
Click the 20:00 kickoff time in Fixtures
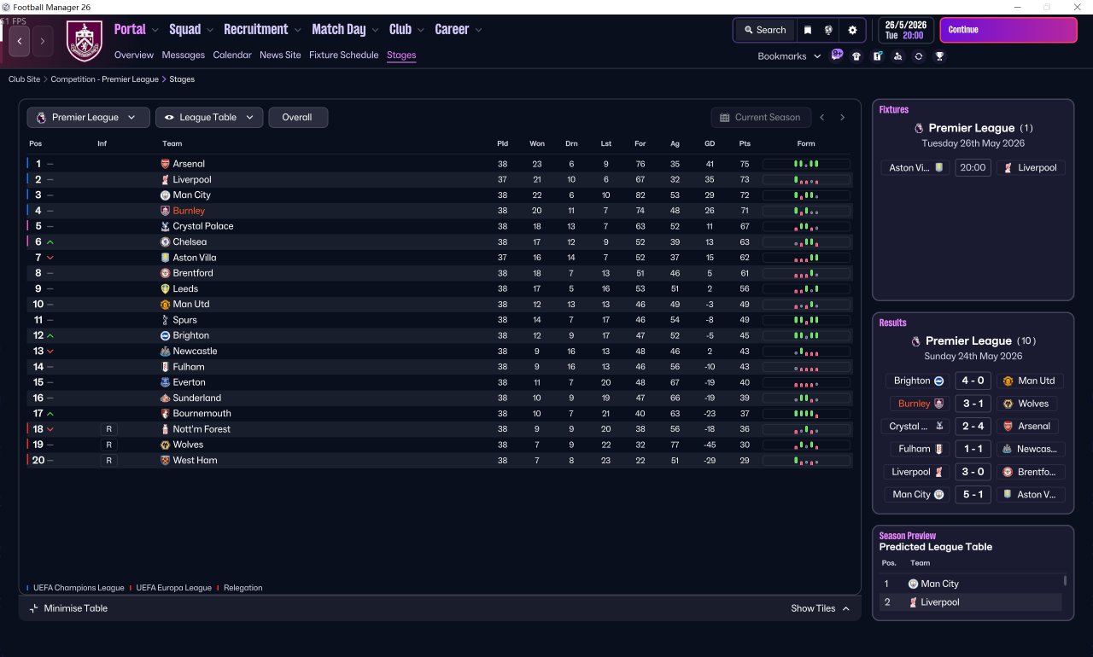[x=973, y=168]
